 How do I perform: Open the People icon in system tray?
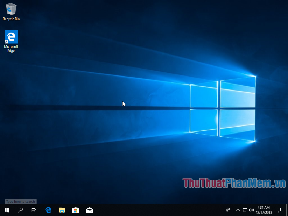click(x=228, y=210)
